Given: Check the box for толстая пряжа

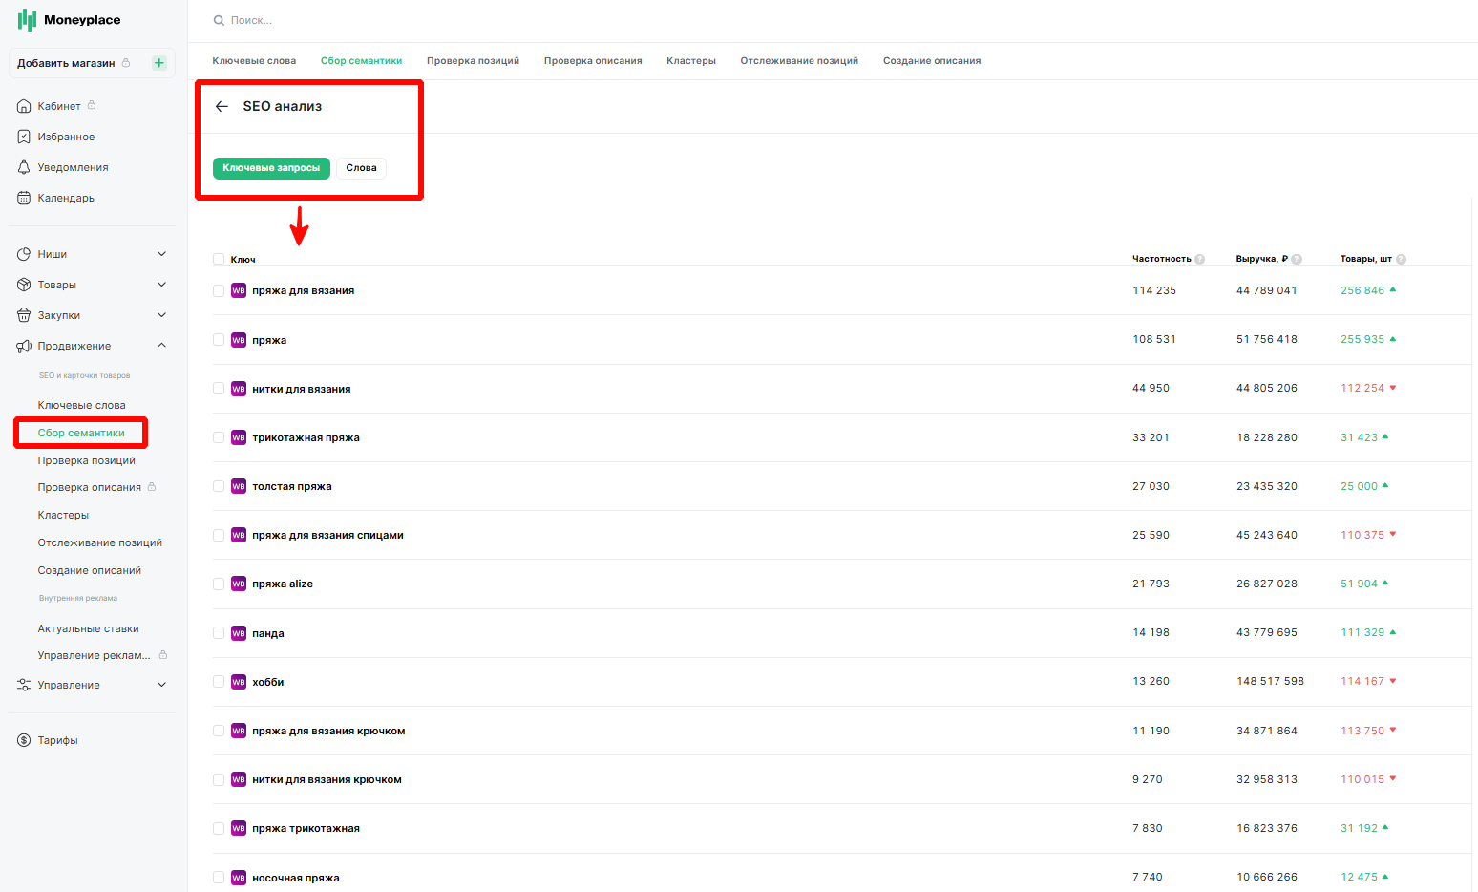Looking at the screenshot, I should [219, 486].
